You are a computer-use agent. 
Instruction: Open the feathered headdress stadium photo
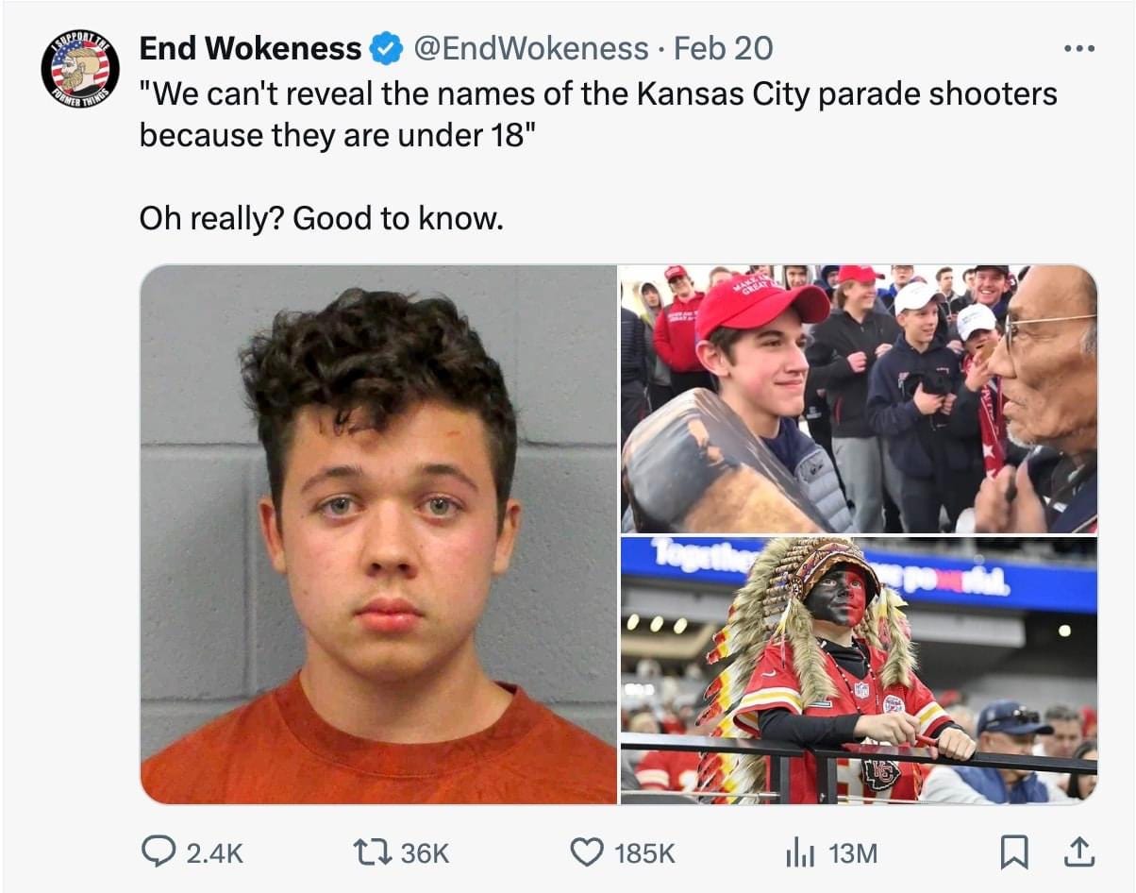[859, 670]
